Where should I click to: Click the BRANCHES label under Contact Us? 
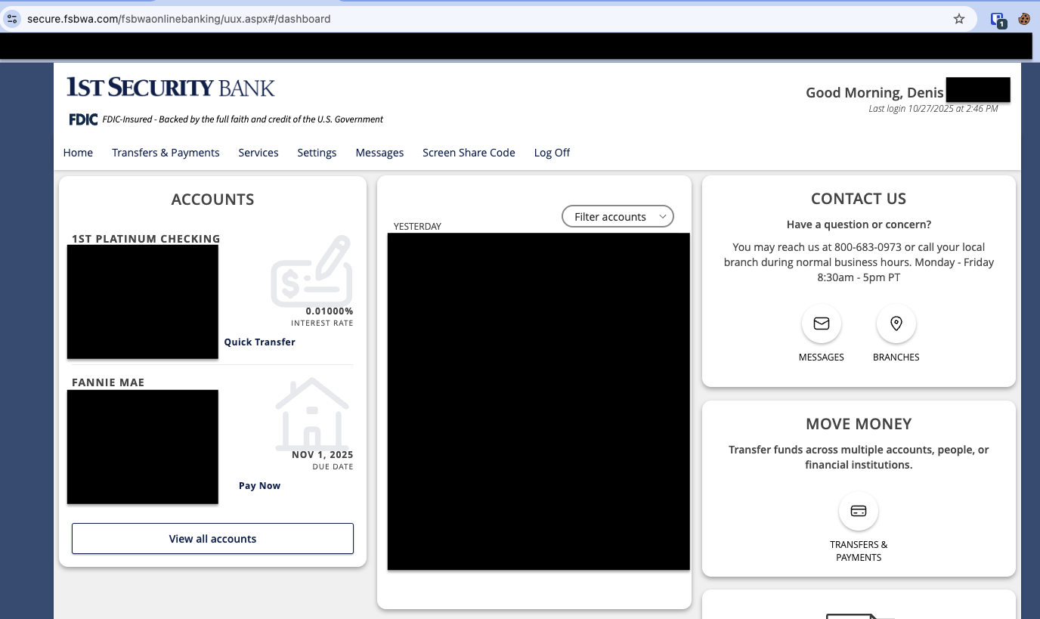896,357
